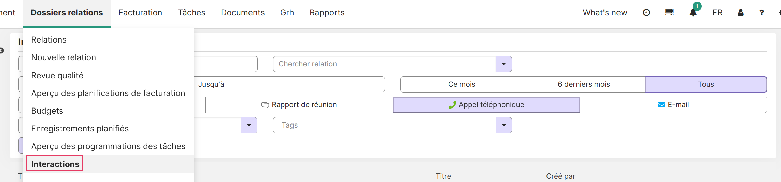Open the What's new link
The width and height of the screenshot is (781, 182).
coord(605,13)
